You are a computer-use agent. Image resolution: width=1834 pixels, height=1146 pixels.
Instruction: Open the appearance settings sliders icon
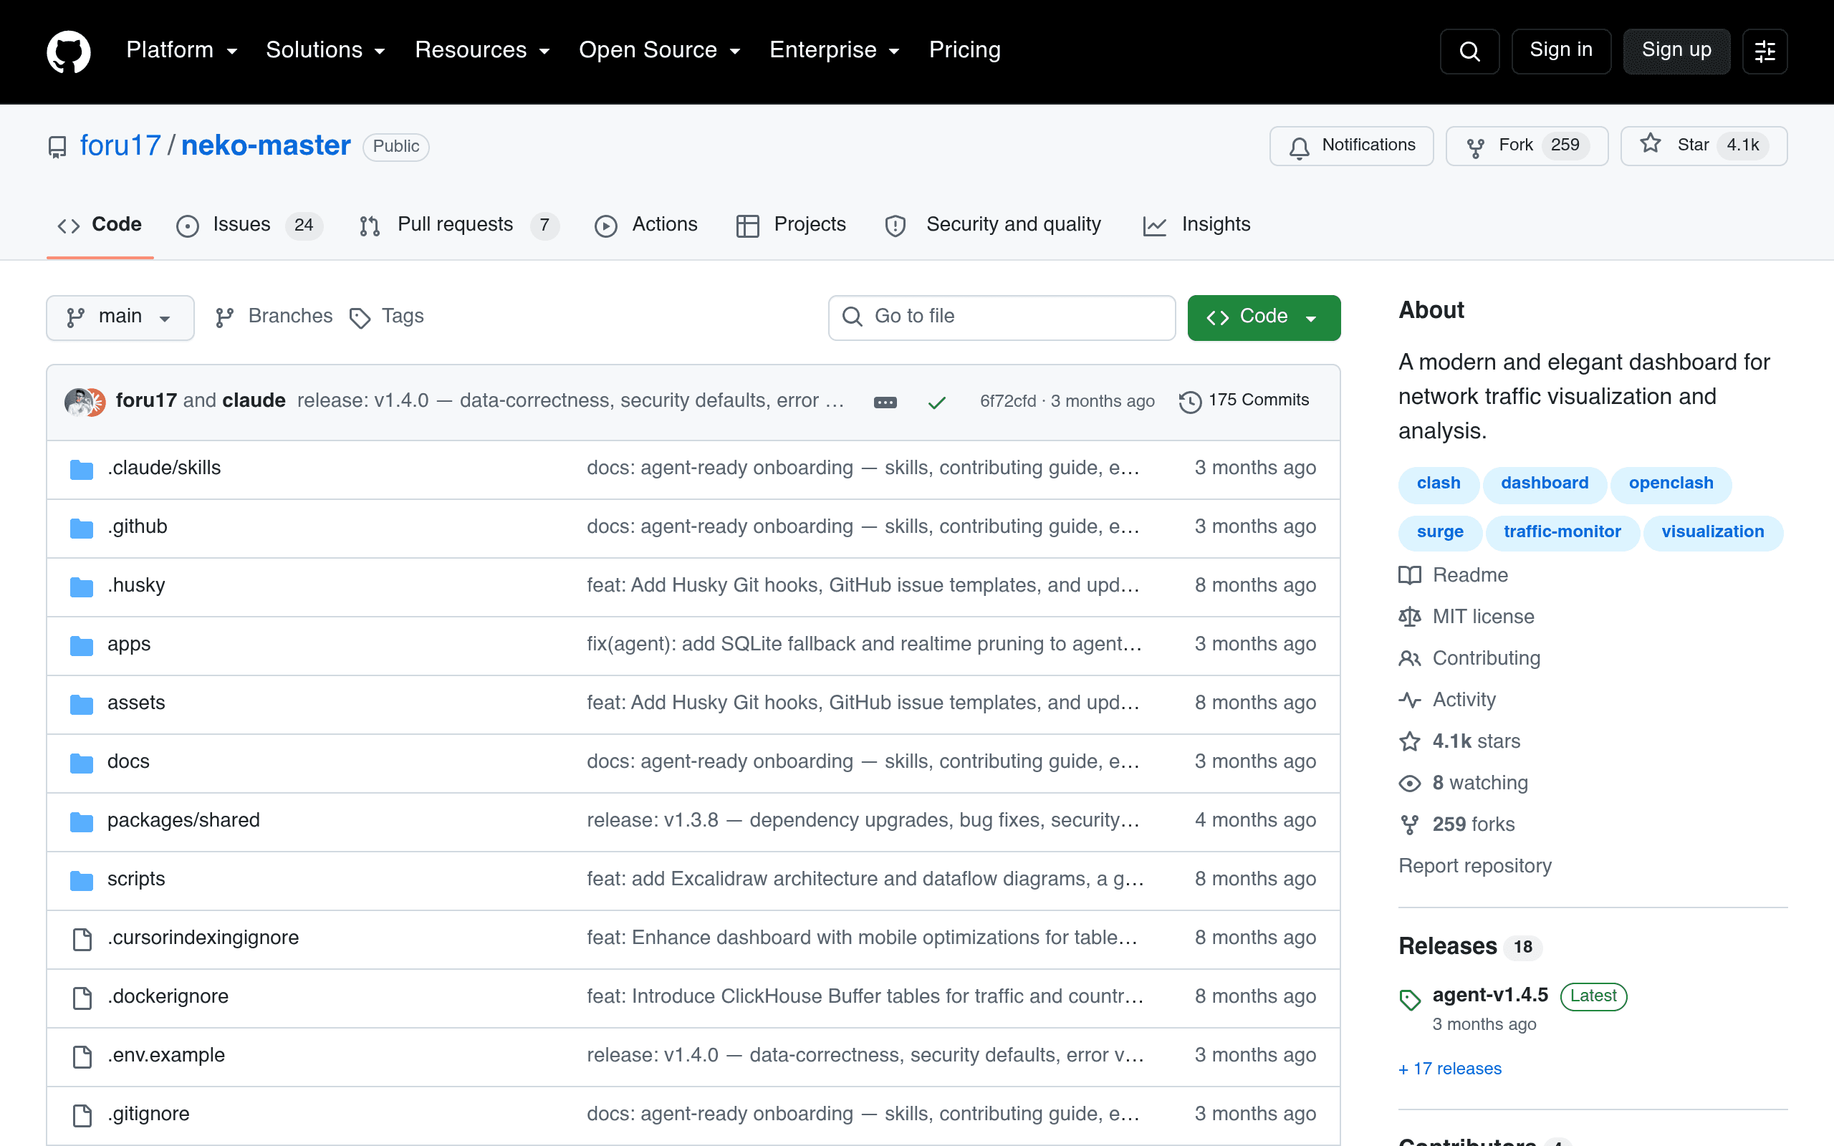1765,52
